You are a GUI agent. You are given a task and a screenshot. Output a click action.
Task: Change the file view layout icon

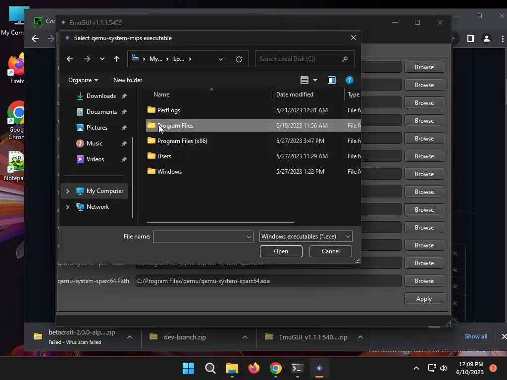coord(304,80)
